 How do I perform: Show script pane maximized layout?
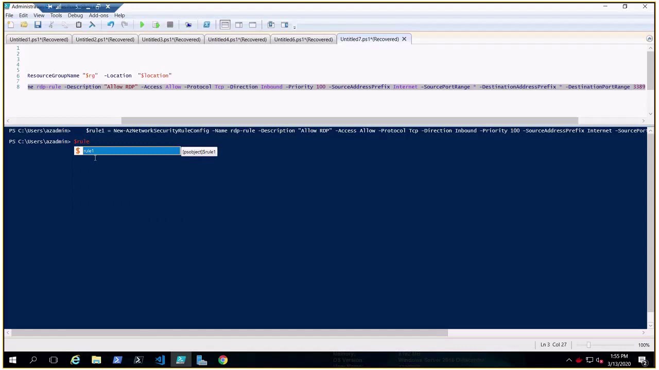click(252, 25)
